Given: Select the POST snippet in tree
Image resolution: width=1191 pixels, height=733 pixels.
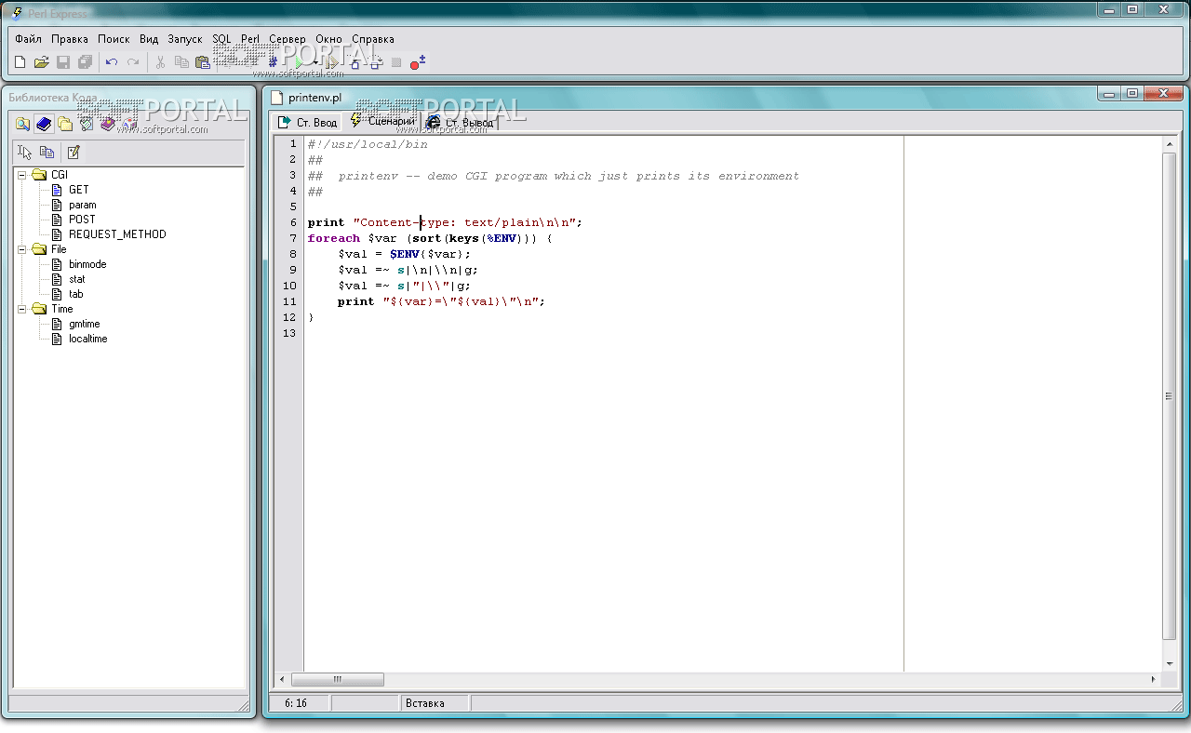Looking at the screenshot, I should tap(82, 220).
